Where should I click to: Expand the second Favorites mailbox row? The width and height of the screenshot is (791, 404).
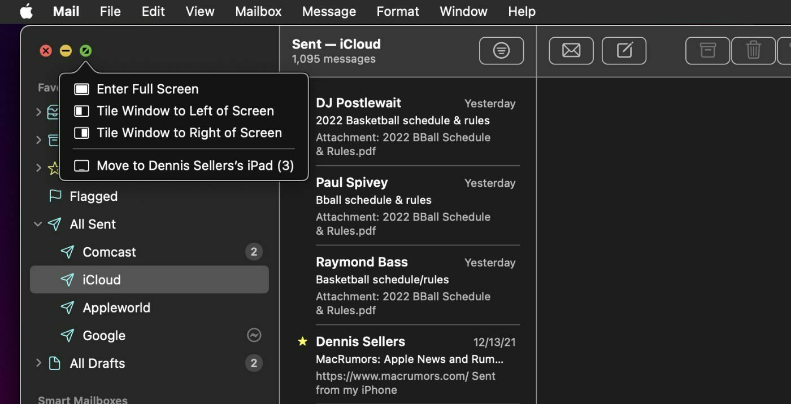coord(38,139)
